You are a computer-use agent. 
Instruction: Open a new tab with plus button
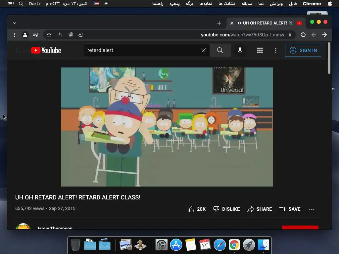[219, 23]
